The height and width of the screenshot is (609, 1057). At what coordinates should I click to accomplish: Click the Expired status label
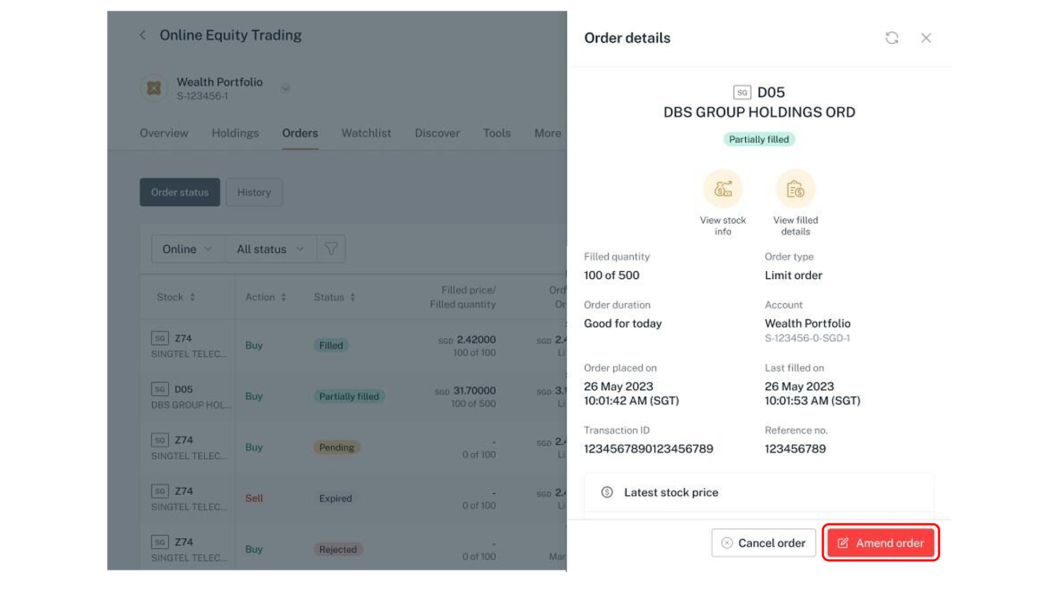point(336,498)
